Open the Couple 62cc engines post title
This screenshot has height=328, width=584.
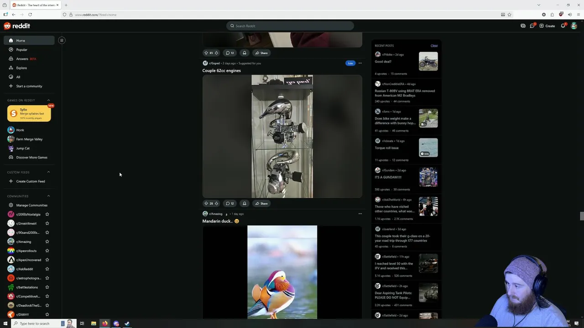point(221,71)
